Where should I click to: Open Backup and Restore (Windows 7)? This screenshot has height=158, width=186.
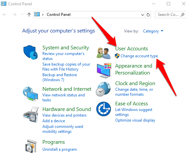pos(60,77)
